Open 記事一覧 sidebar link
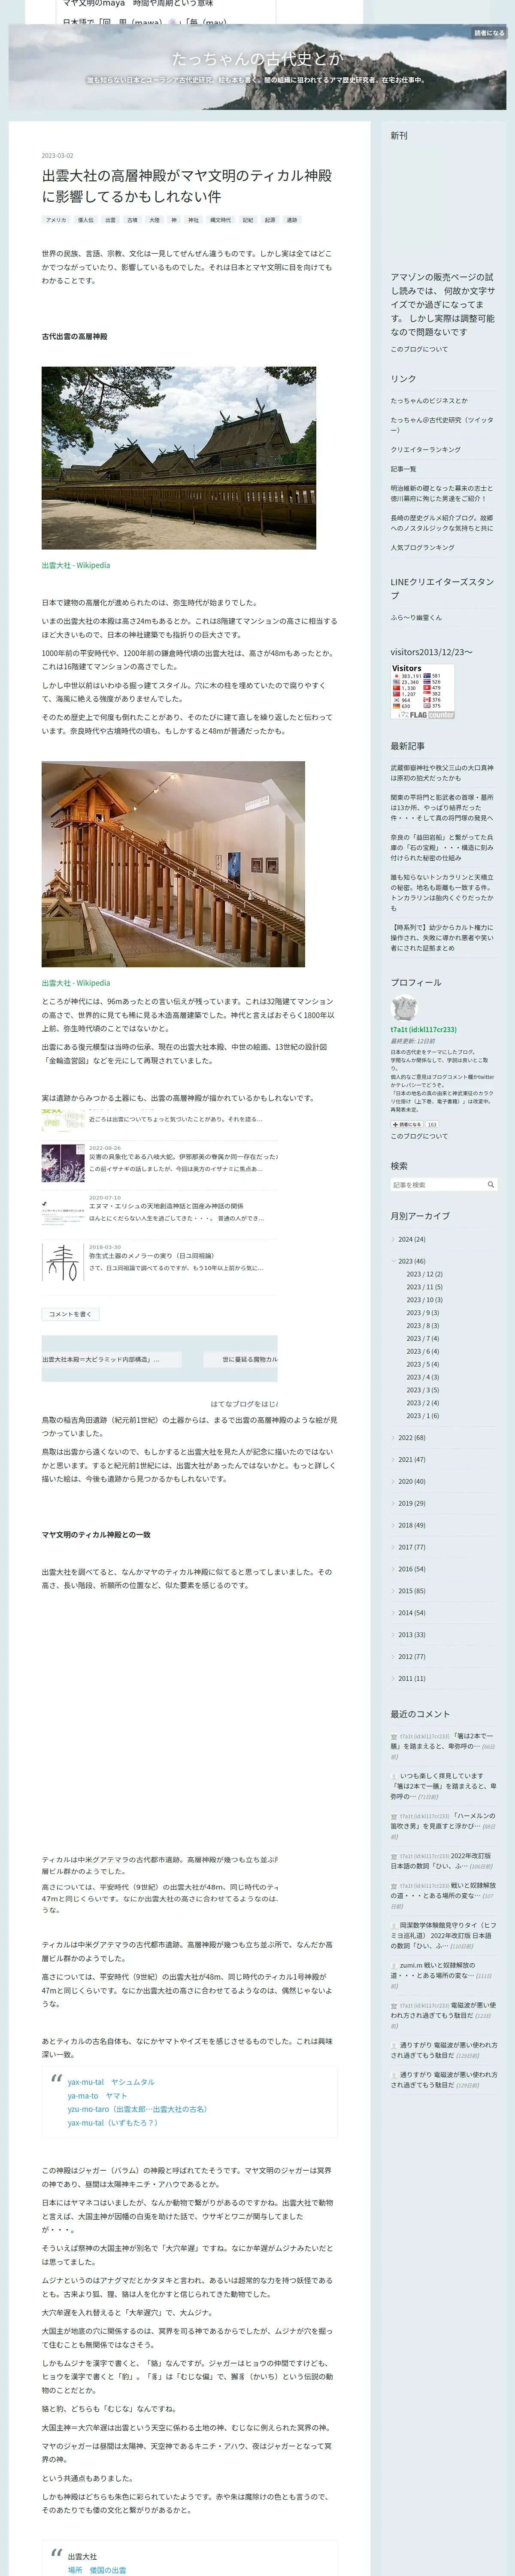Image resolution: width=515 pixels, height=2576 pixels. (x=403, y=469)
